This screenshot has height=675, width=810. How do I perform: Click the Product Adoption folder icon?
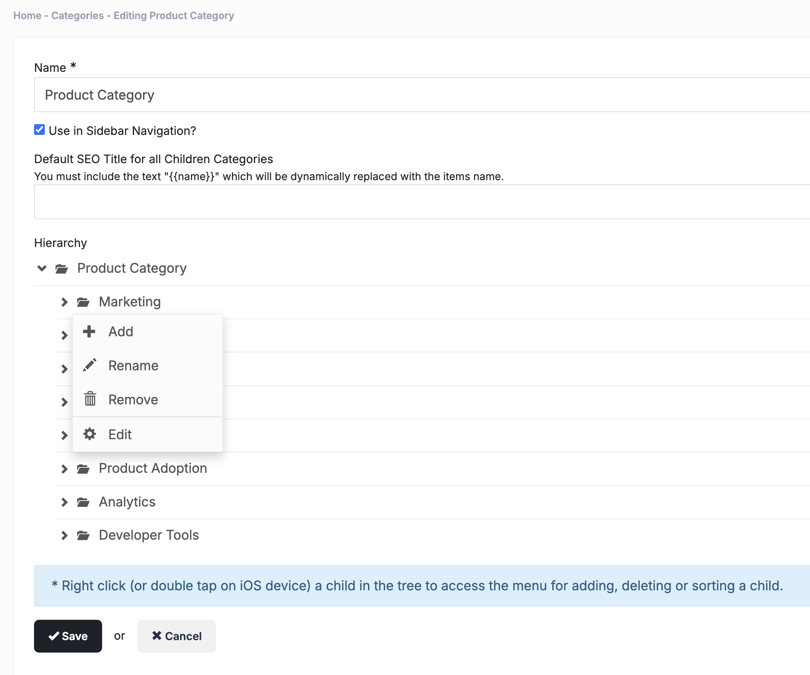point(83,469)
